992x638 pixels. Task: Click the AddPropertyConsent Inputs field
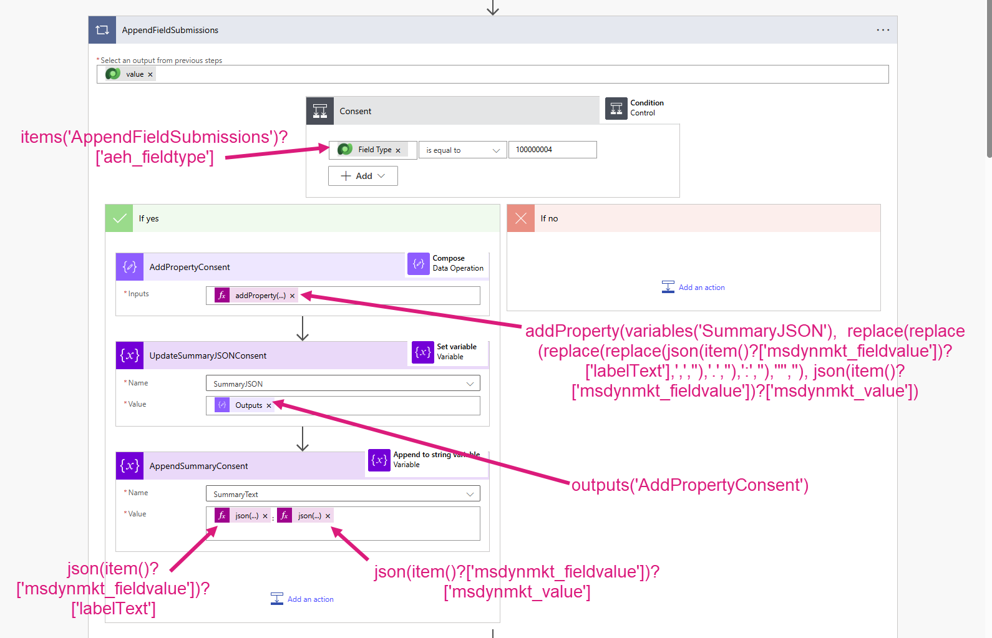[343, 296]
